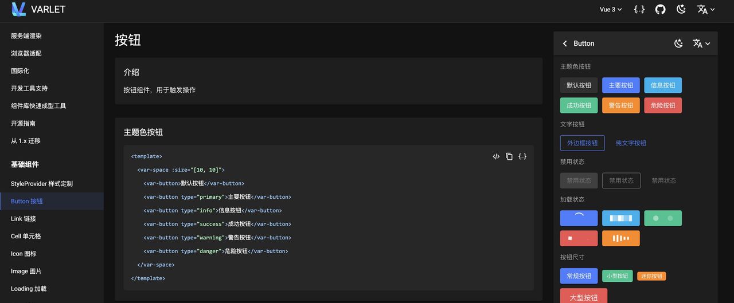The width and height of the screenshot is (734, 303).
Task: Toggle theme moon icon in Button preview panel
Action: (x=678, y=44)
